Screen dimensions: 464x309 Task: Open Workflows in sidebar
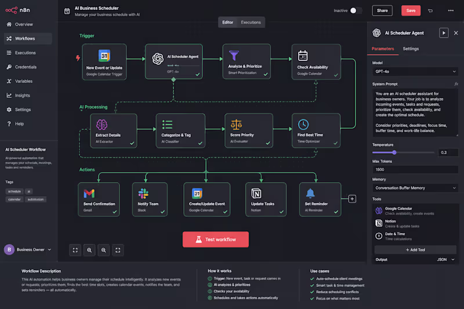point(28,38)
